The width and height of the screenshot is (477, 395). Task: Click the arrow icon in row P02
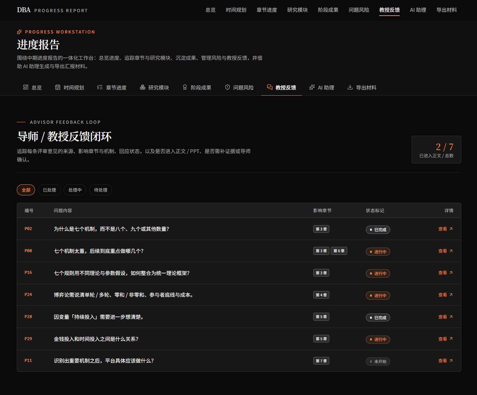click(x=451, y=229)
